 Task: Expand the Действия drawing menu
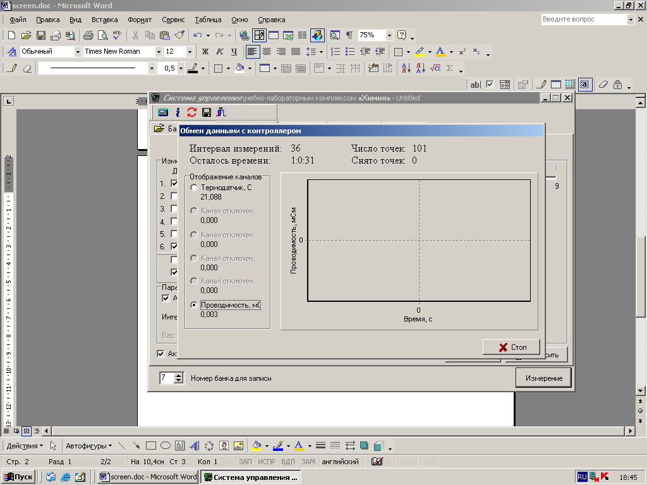25,446
